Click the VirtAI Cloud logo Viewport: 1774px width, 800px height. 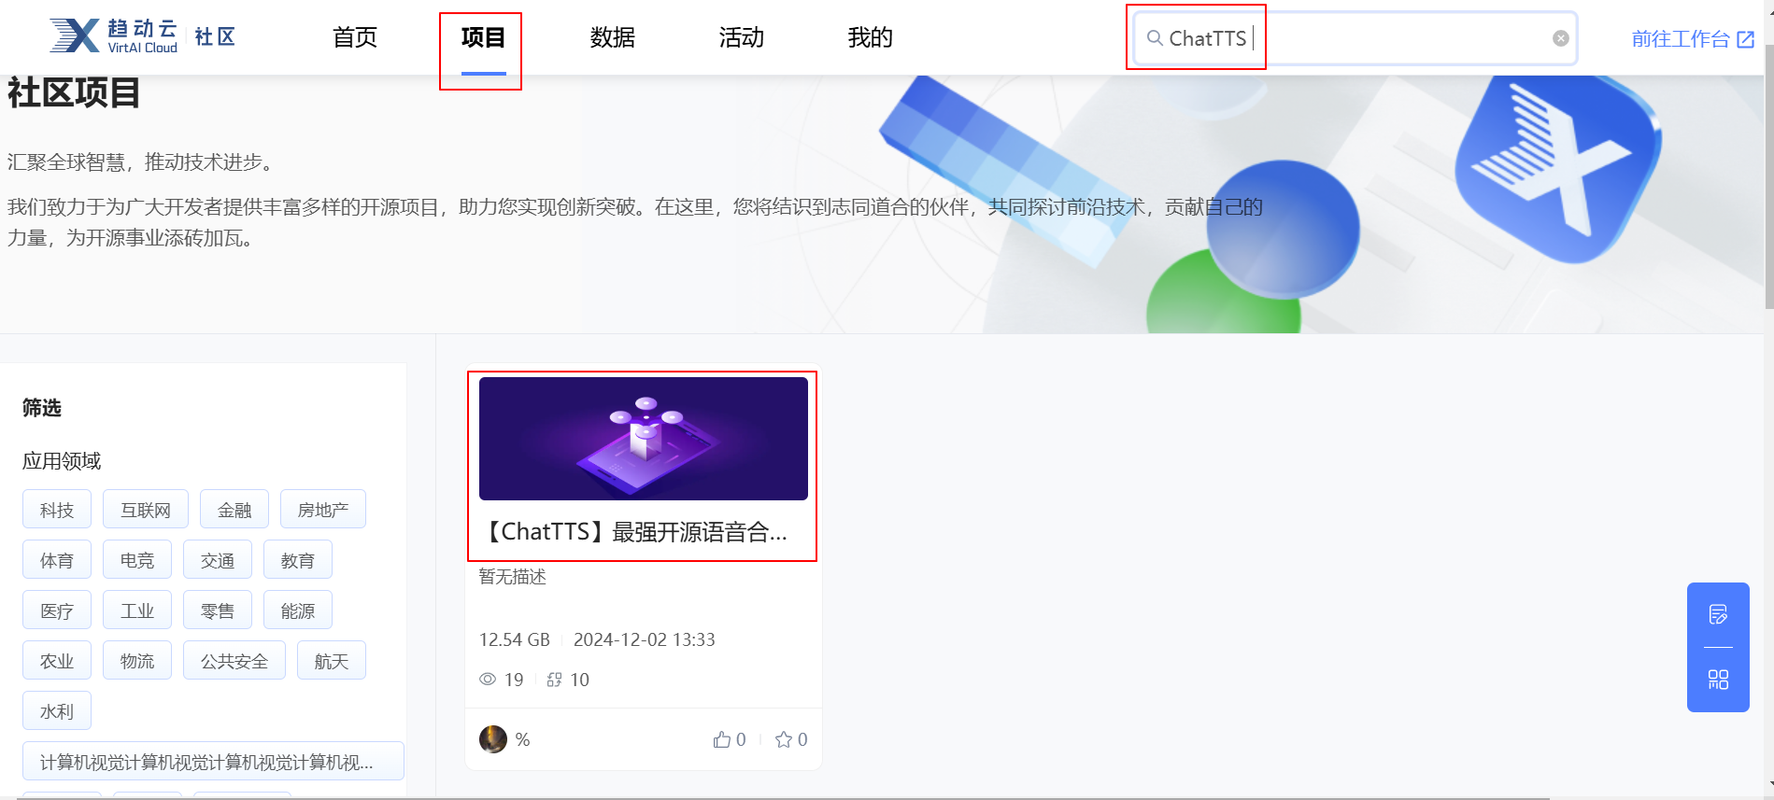(114, 36)
